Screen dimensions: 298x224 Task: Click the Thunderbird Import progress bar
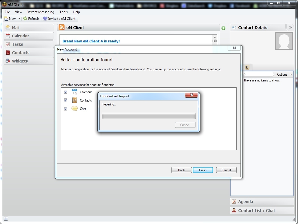coord(149,116)
